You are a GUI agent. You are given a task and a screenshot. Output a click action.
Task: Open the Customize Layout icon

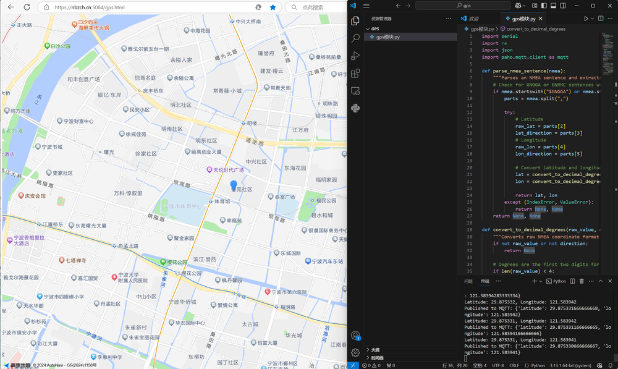click(x=535, y=6)
